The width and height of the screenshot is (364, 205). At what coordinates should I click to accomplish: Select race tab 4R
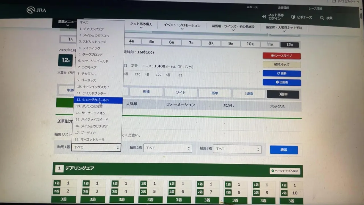[131, 41]
